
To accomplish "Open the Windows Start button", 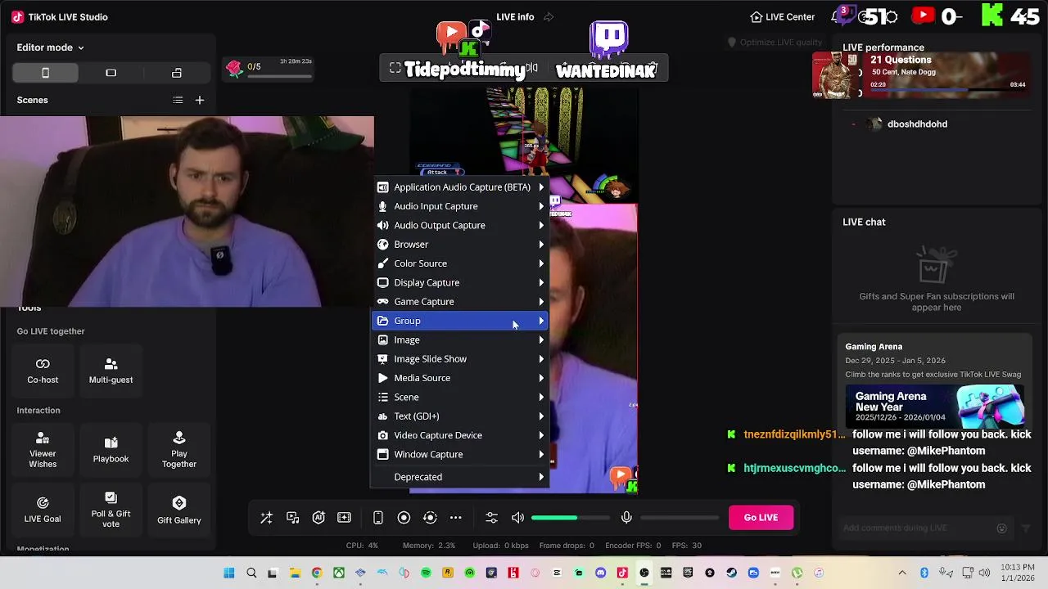I will point(229,573).
